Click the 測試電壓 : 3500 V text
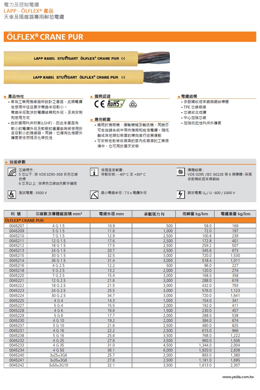 coord(33,193)
